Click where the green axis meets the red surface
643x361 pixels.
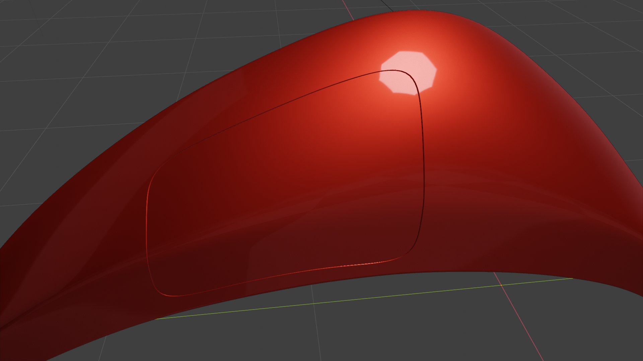tap(572, 278)
